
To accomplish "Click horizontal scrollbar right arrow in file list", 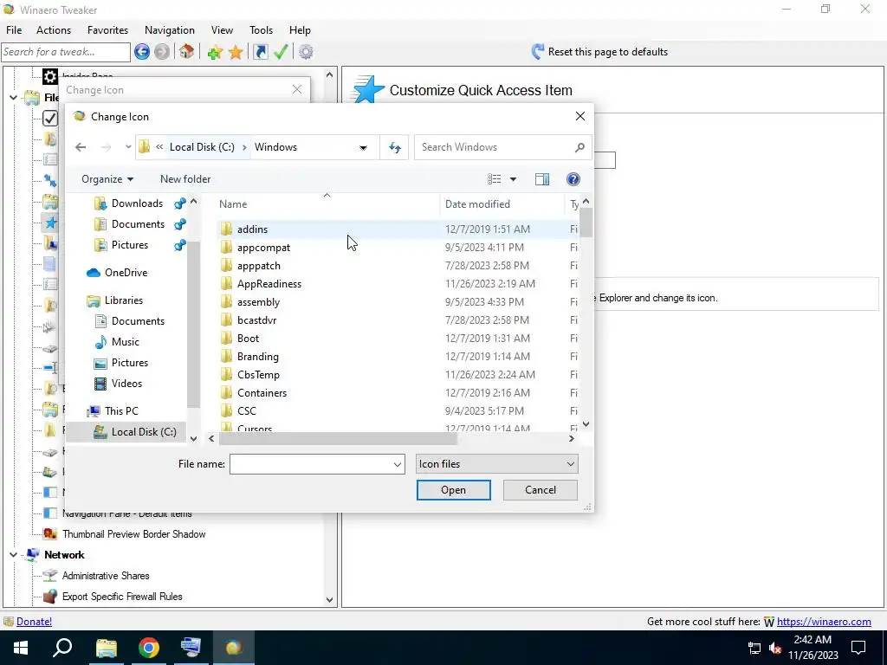I will tap(572, 438).
